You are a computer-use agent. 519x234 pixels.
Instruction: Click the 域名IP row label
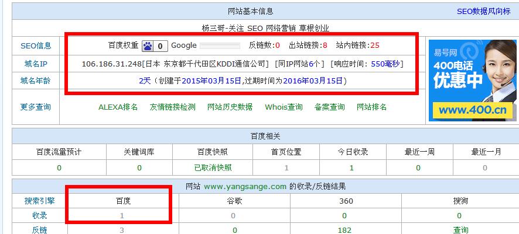[x=36, y=64]
